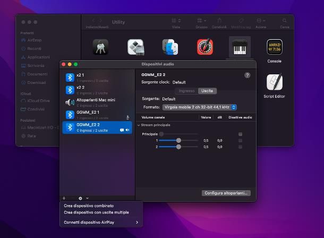Click the plus add device button
This screenshot has width=324, height=238.
pos(64,198)
